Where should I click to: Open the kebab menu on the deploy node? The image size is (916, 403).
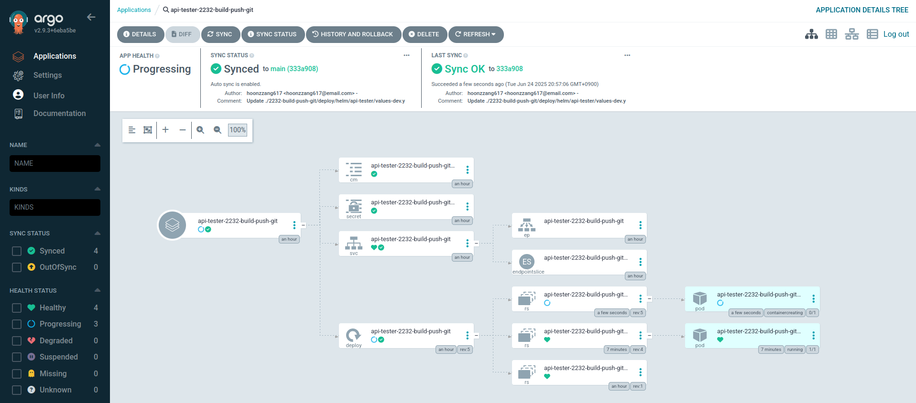tap(468, 336)
